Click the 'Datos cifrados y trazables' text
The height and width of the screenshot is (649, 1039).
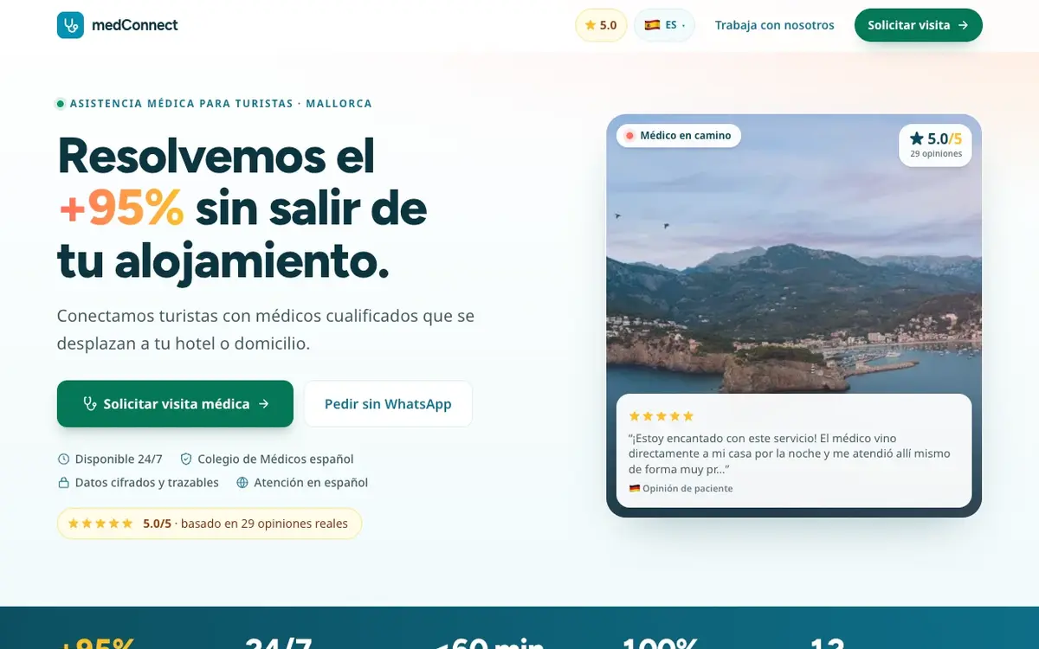(147, 483)
